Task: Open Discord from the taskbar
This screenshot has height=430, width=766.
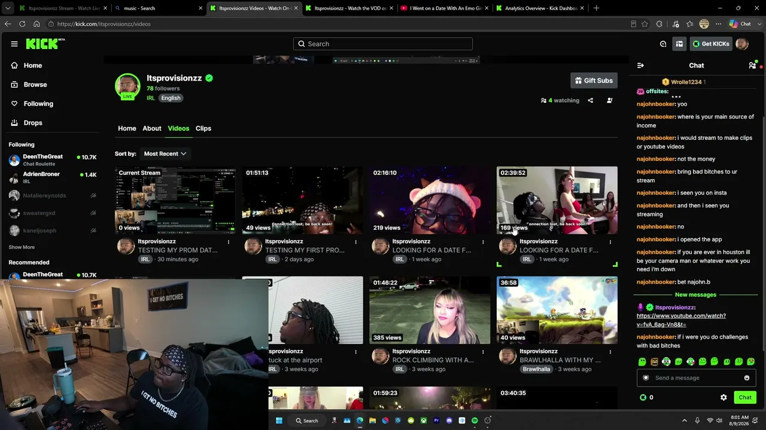Action: click(449, 420)
